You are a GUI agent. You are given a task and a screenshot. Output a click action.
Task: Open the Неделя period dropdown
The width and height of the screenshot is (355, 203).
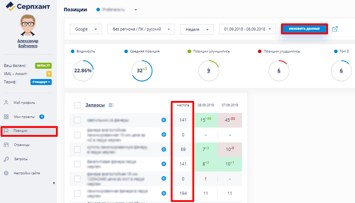point(197,29)
